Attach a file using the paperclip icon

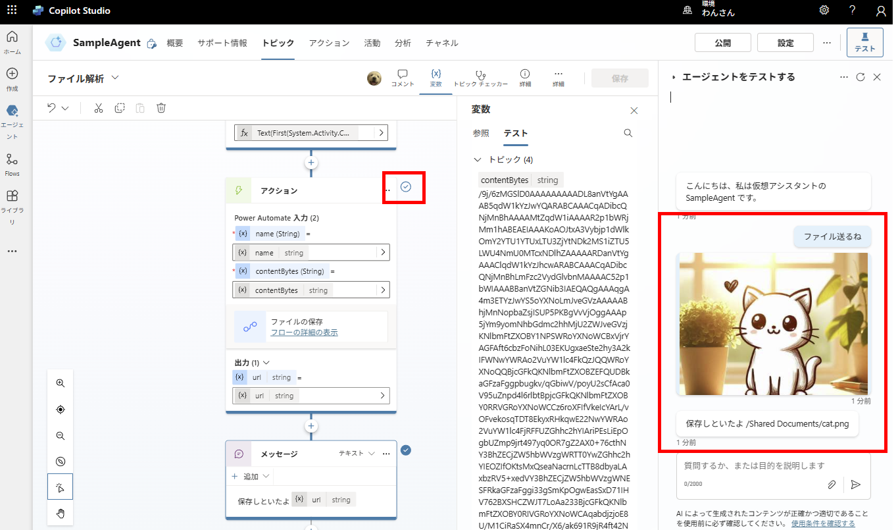click(832, 484)
